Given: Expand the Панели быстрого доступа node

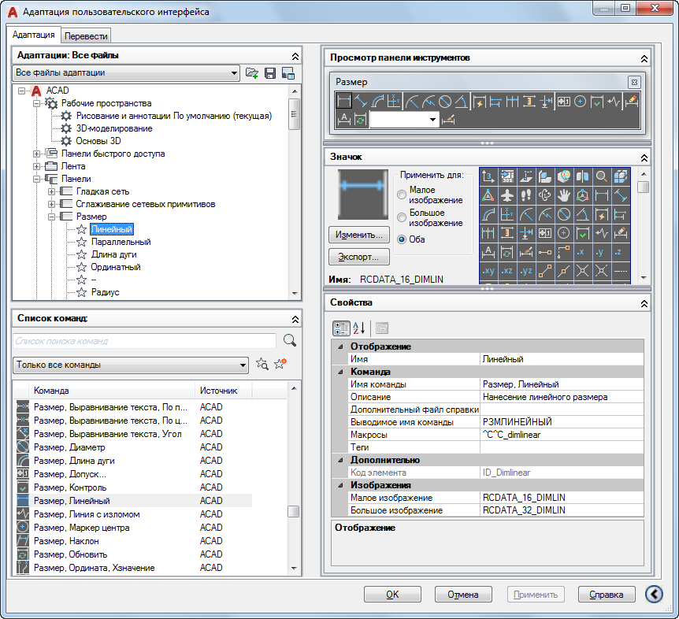Looking at the screenshot, I should click(x=37, y=154).
